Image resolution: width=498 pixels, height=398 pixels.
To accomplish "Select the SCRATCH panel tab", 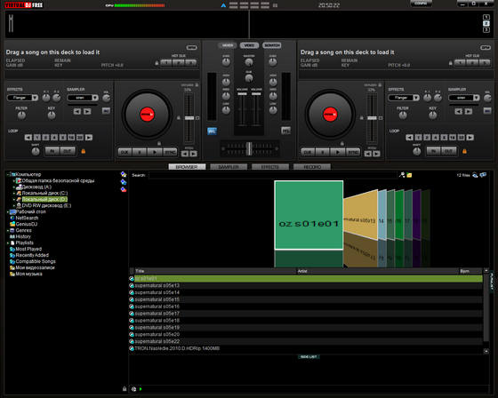I will point(272,45).
